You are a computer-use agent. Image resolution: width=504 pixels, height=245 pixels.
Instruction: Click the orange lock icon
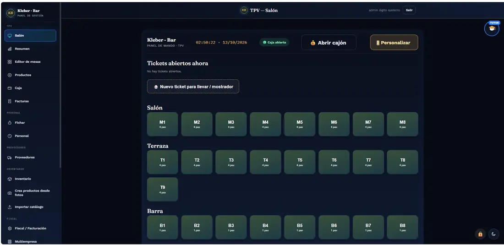click(480, 234)
